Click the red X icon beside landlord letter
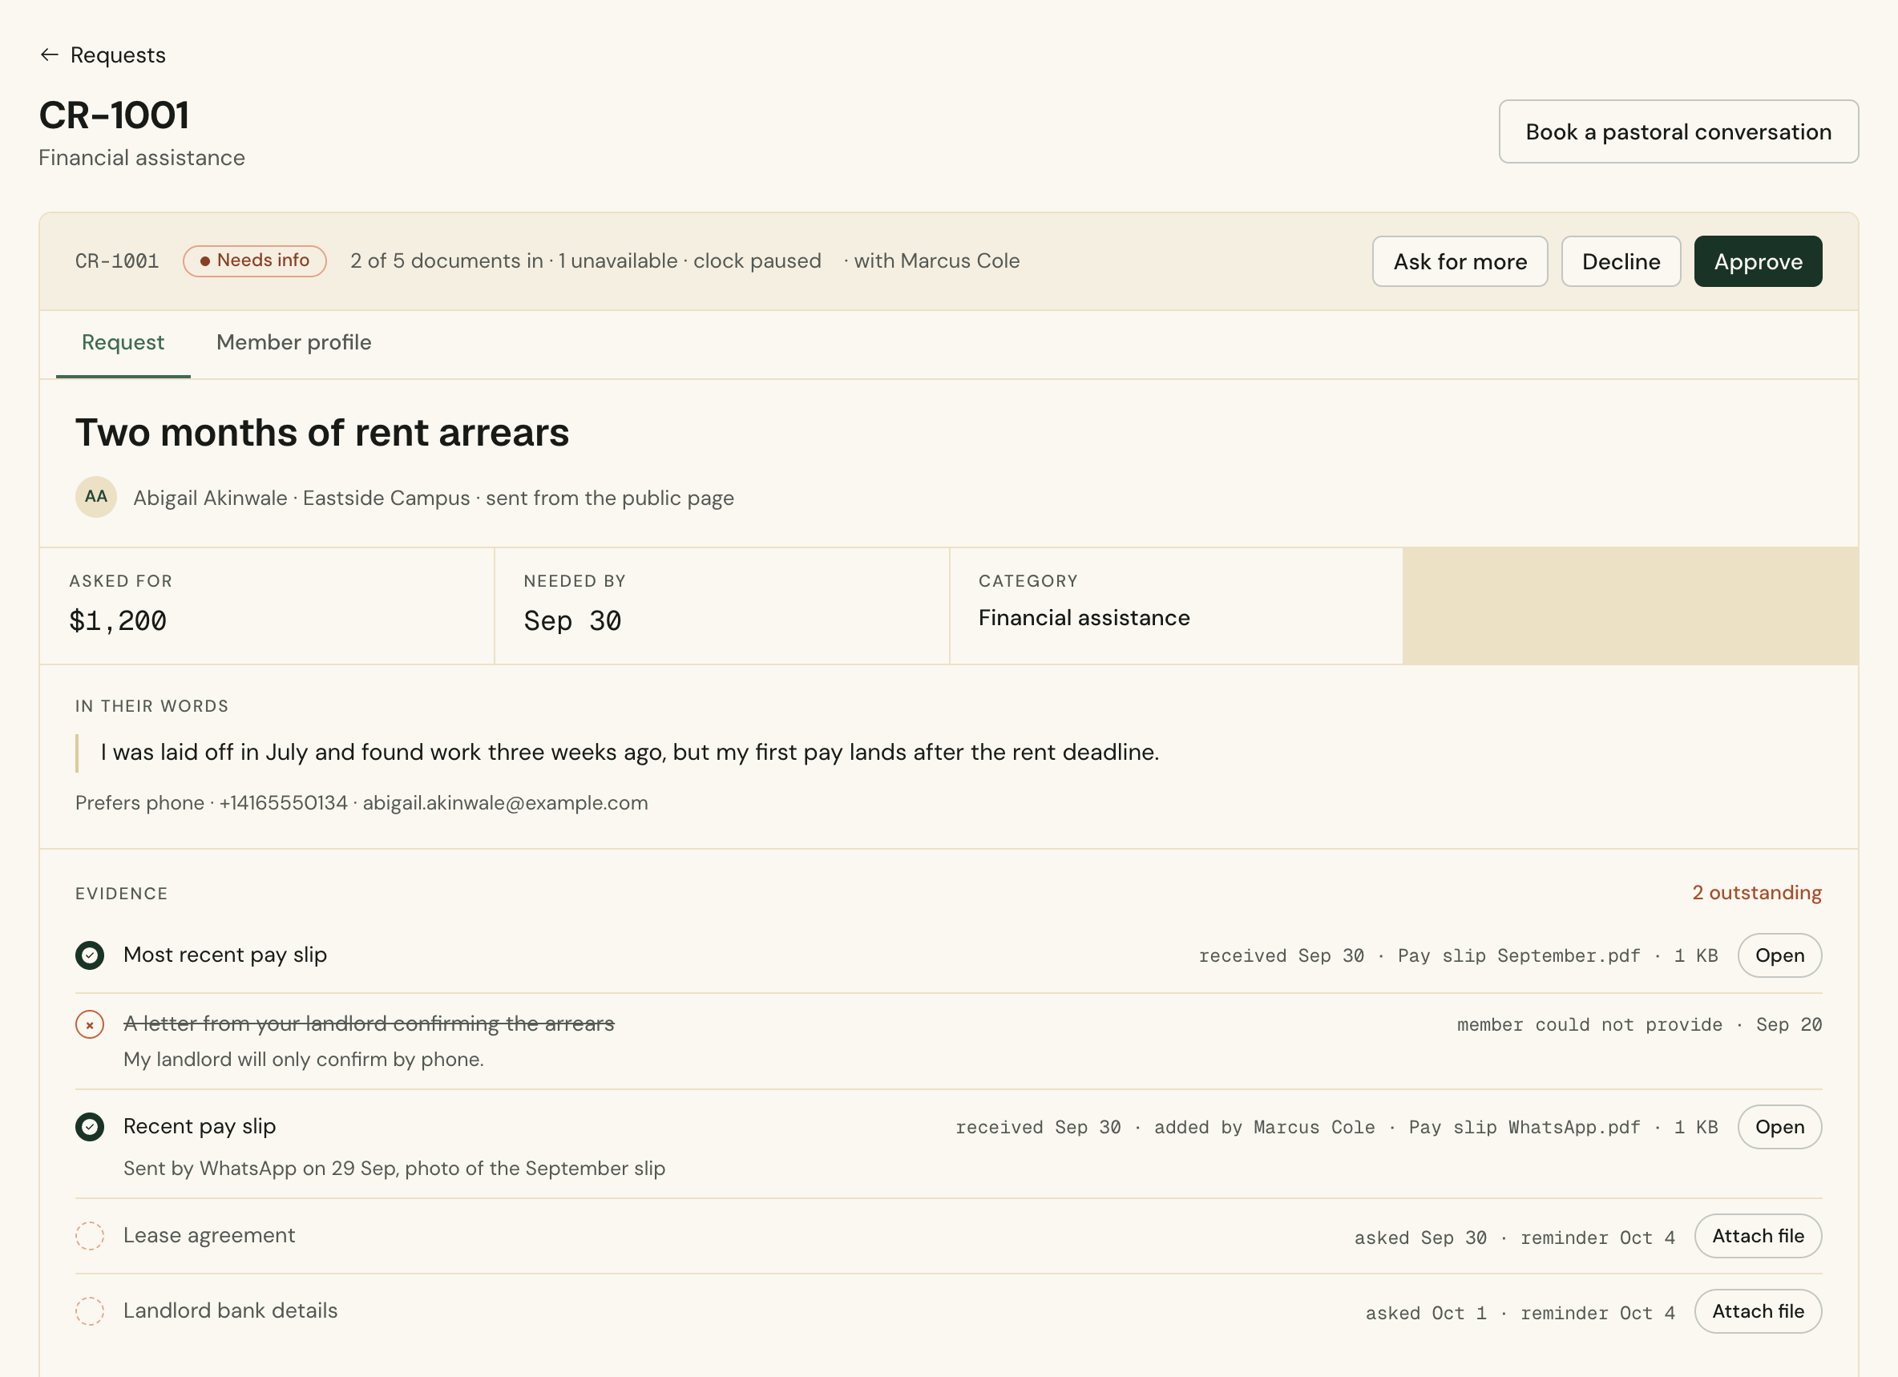Viewport: 1898px width, 1377px height. coord(90,1024)
